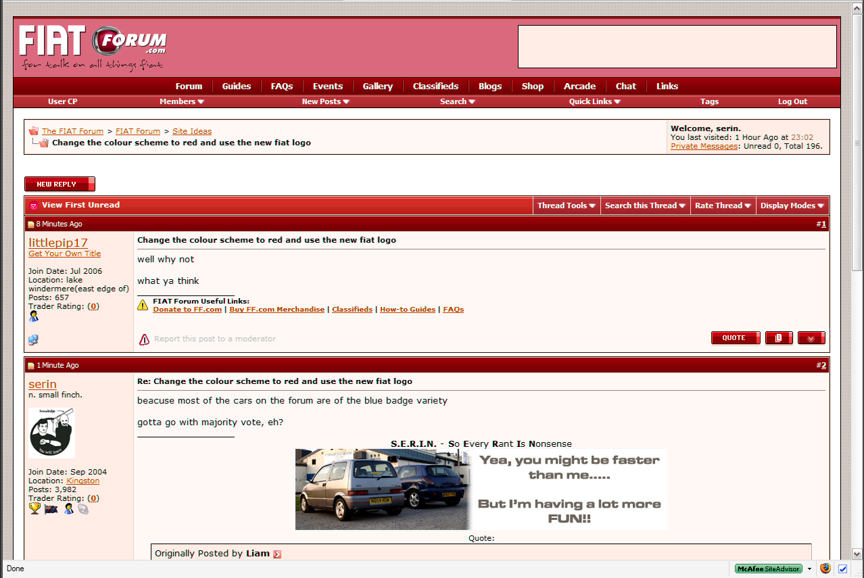Screen dimensions: 864x578
Task: Click the FIAT Forum logo
Action: tap(93, 47)
